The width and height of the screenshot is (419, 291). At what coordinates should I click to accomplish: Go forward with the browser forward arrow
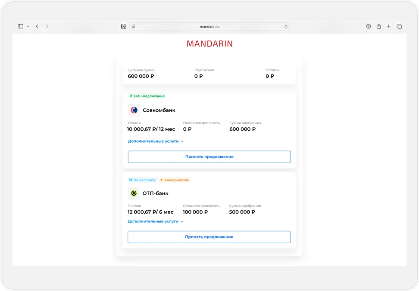tap(47, 26)
